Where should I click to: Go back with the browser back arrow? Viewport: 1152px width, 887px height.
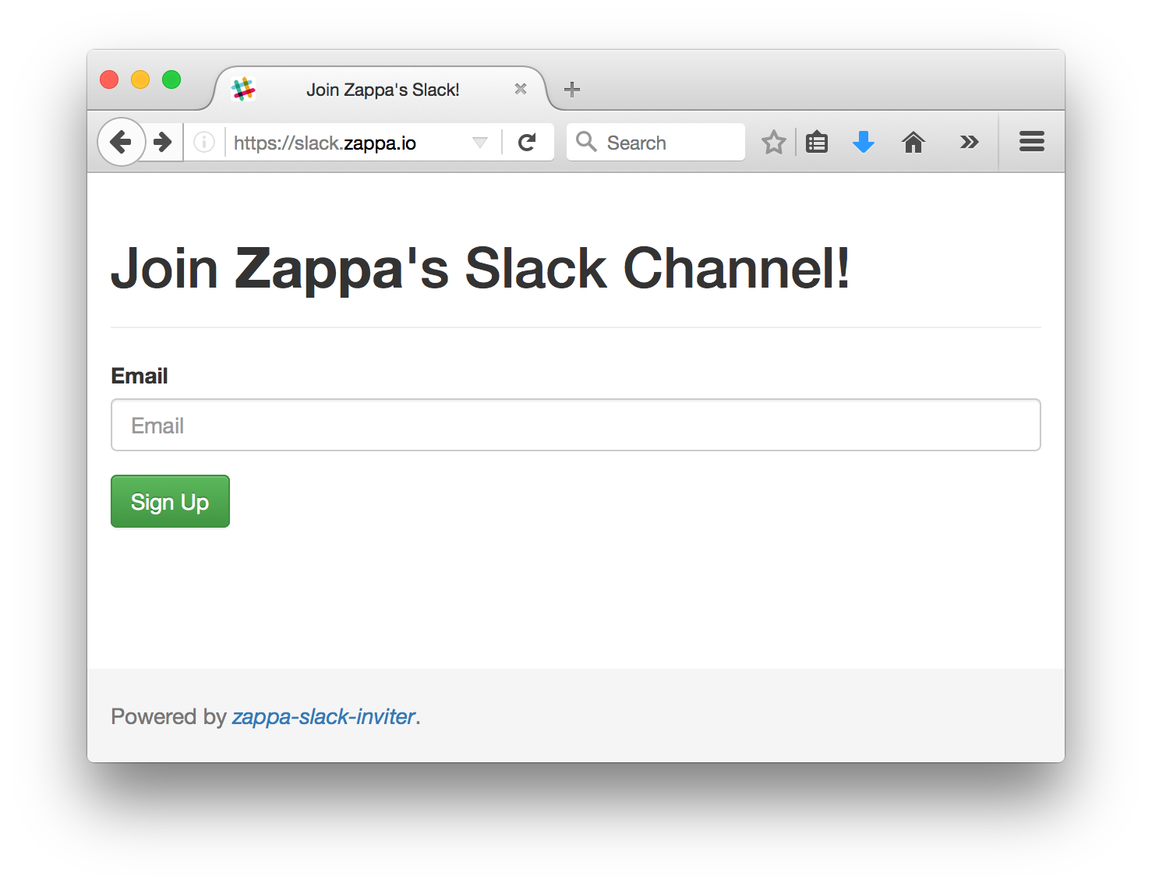click(121, 142)
